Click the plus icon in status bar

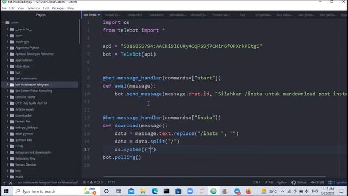tap(4, 183)
